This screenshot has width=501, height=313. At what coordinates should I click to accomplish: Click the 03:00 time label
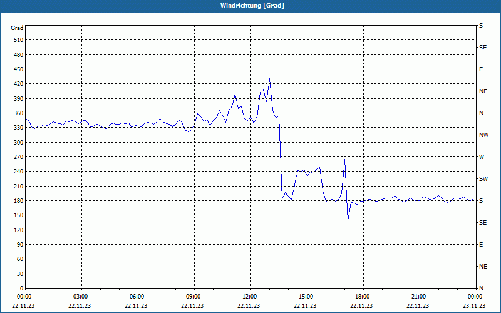[x=81, y=297]
